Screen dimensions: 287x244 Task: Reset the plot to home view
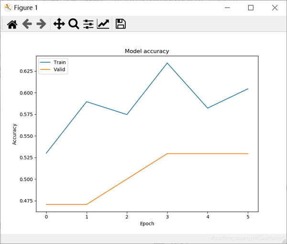click(x=12, y=24)
